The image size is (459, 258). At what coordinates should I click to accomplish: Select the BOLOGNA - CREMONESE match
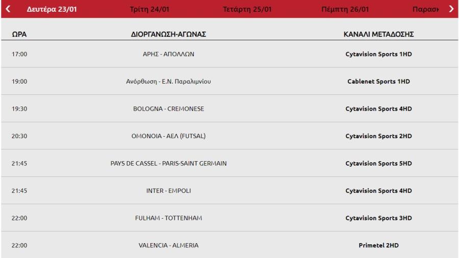coord(169,109)
